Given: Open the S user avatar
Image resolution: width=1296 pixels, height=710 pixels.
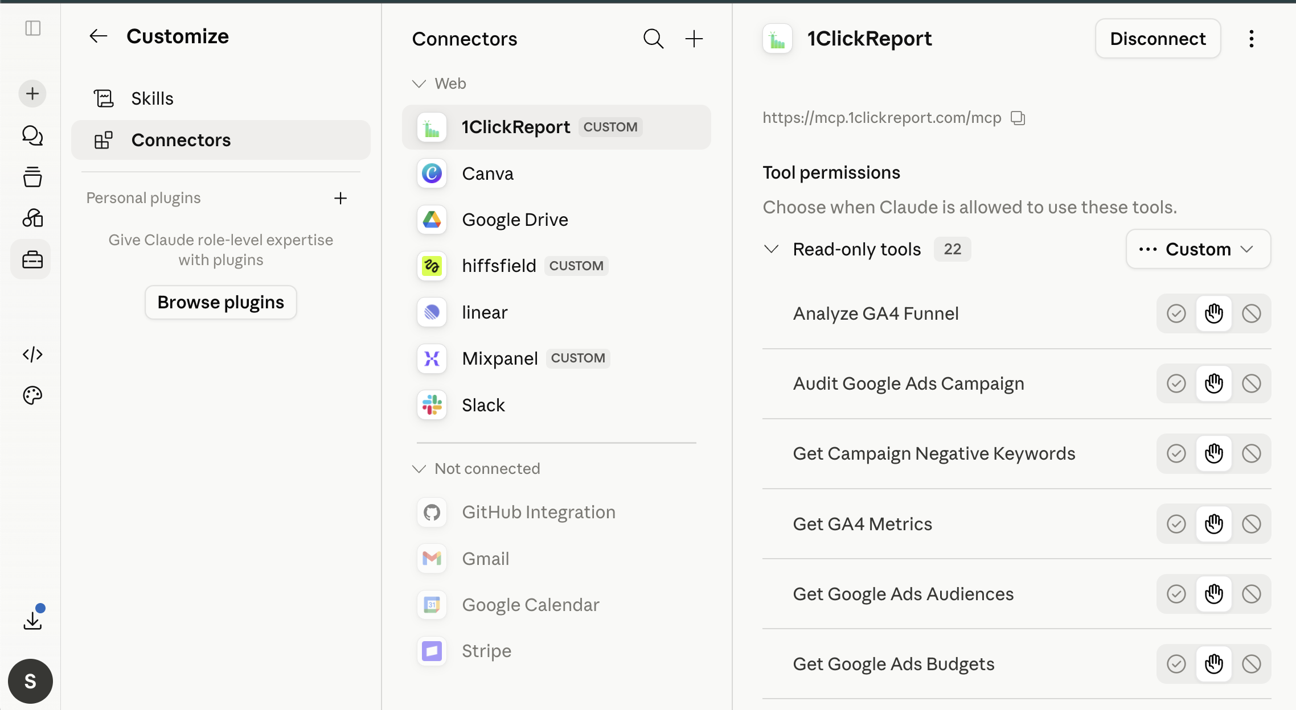Looking at the screenshot, I should pos(30,681).
